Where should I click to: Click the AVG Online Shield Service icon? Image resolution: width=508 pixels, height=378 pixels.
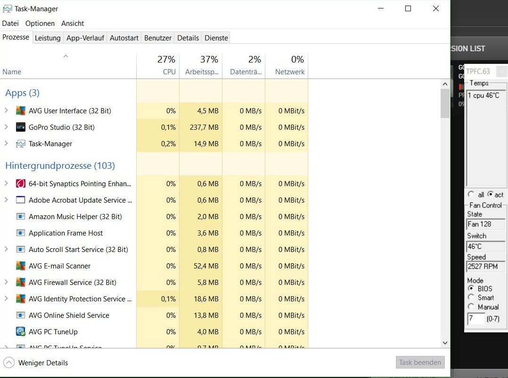pyautogui.click(x=20, y=315)
